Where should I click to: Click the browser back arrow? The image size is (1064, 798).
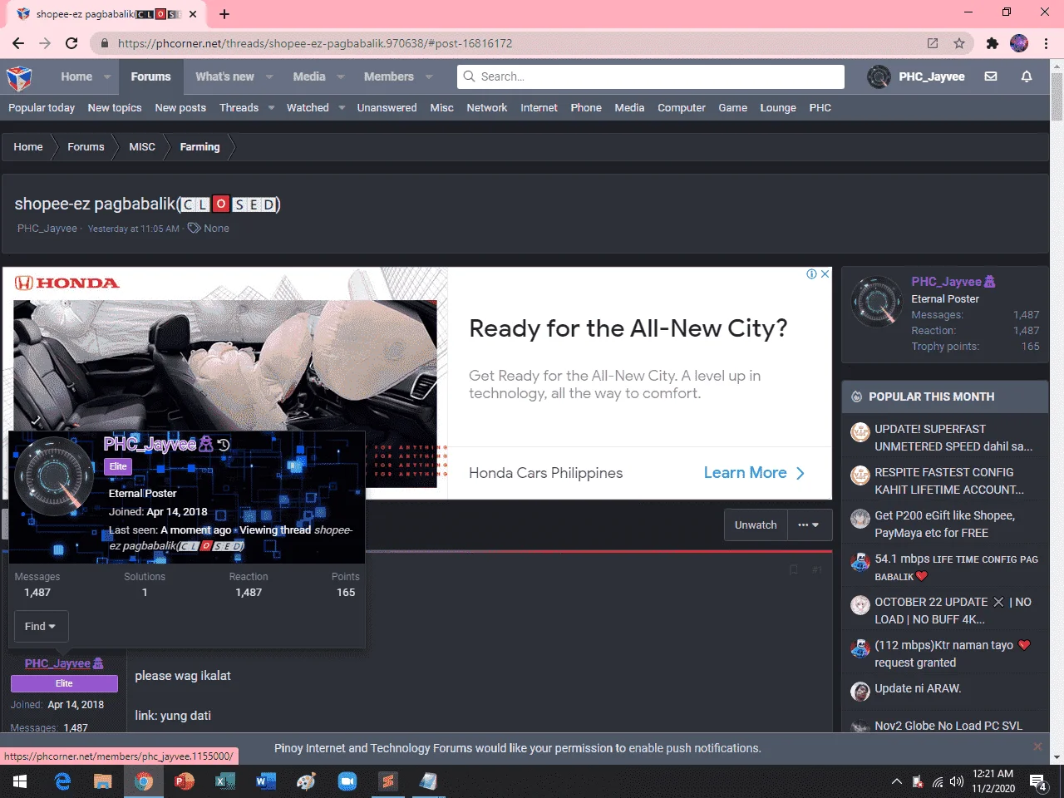18,43
